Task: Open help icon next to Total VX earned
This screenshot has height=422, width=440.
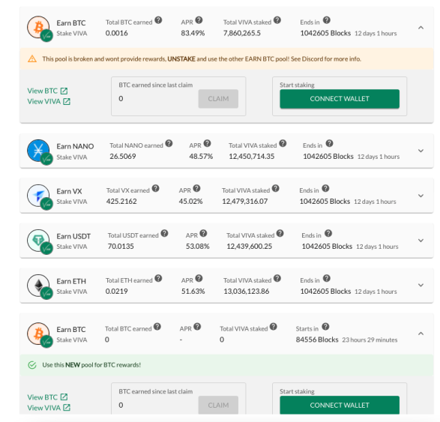Action: click(155, 188)
